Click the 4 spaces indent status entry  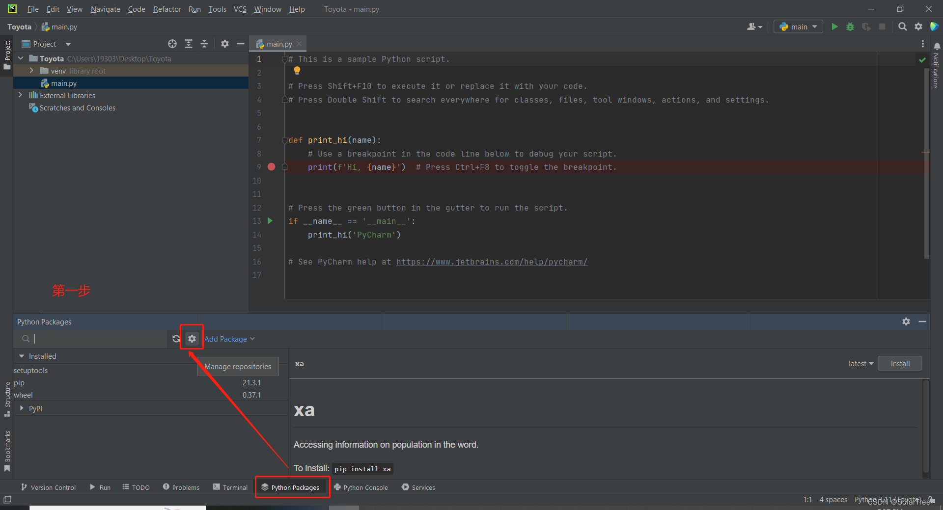coord(833,499)
